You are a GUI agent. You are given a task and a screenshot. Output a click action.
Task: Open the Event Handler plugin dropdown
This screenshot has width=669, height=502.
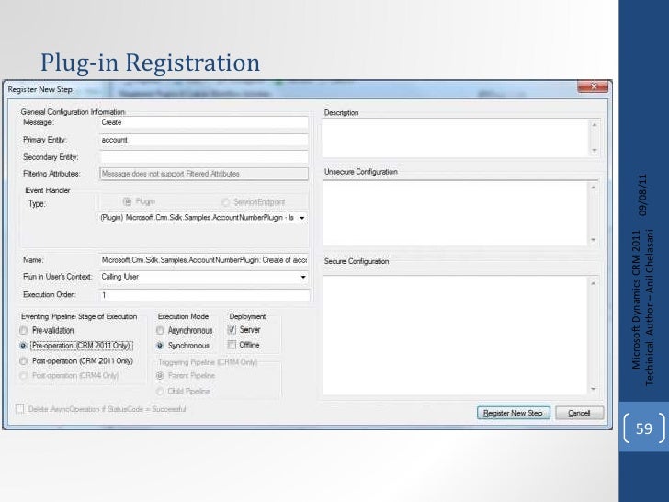[302, 218]
